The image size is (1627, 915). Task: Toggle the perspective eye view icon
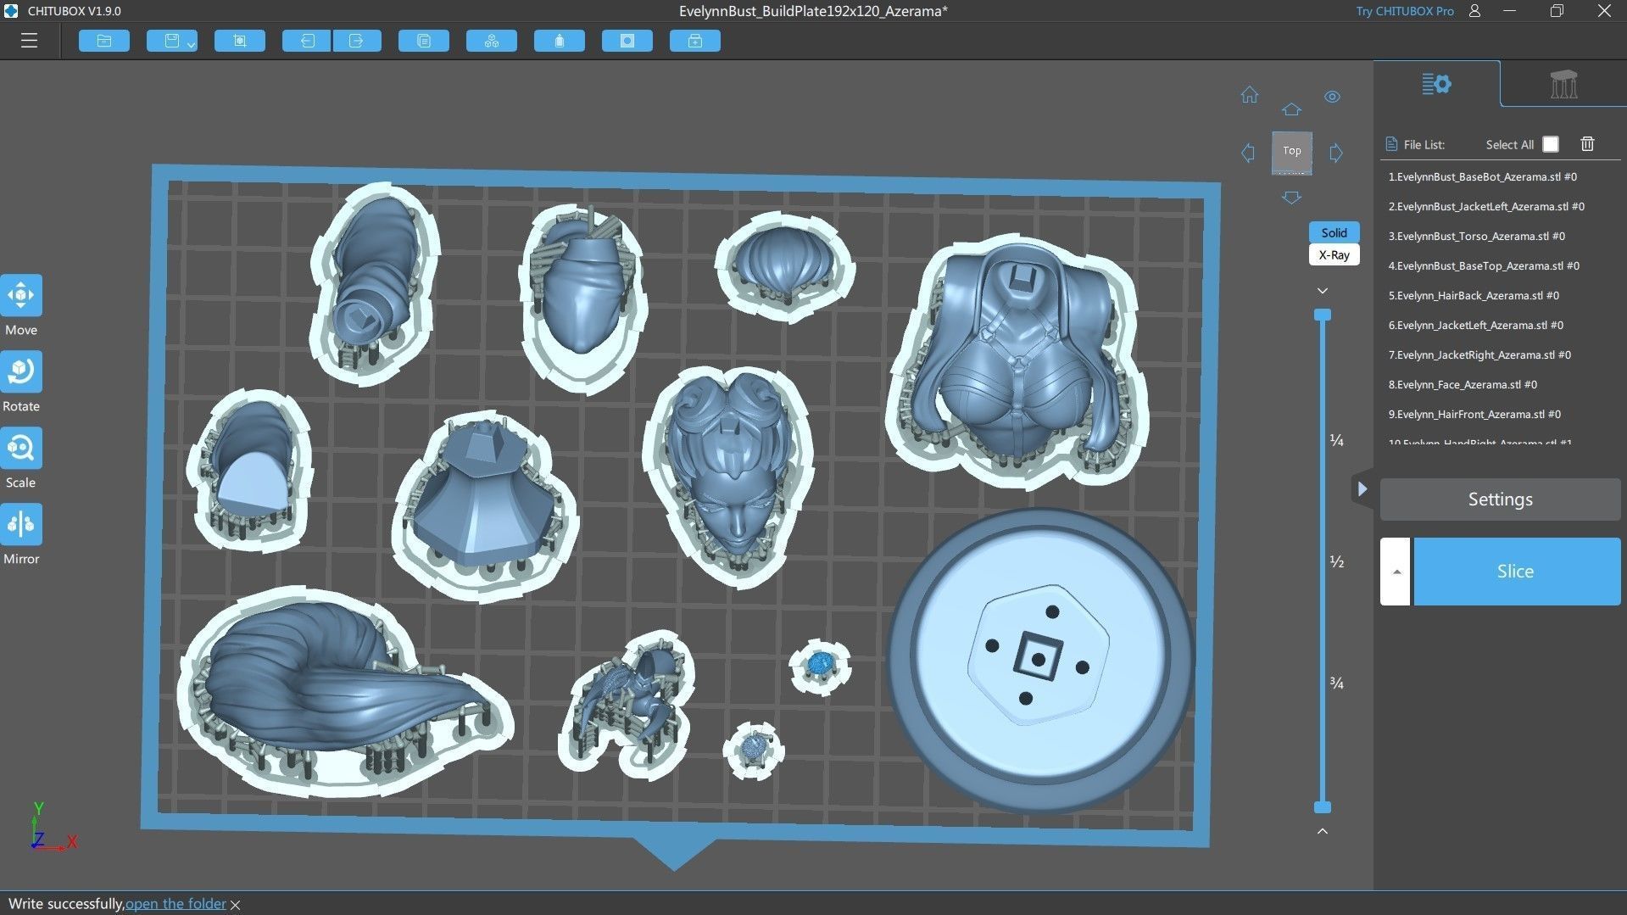coord(1333,97)
